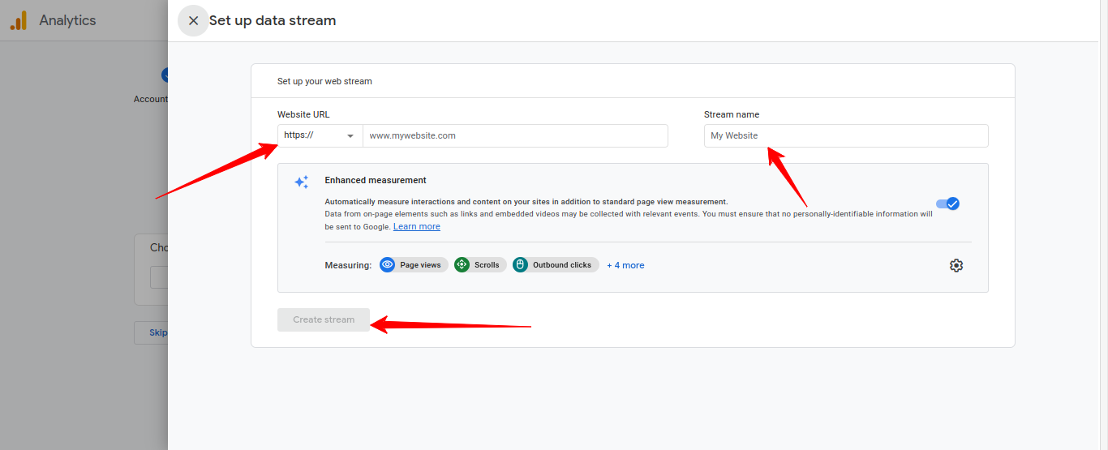Focus the Website URL input field

[x=515, y=135]
